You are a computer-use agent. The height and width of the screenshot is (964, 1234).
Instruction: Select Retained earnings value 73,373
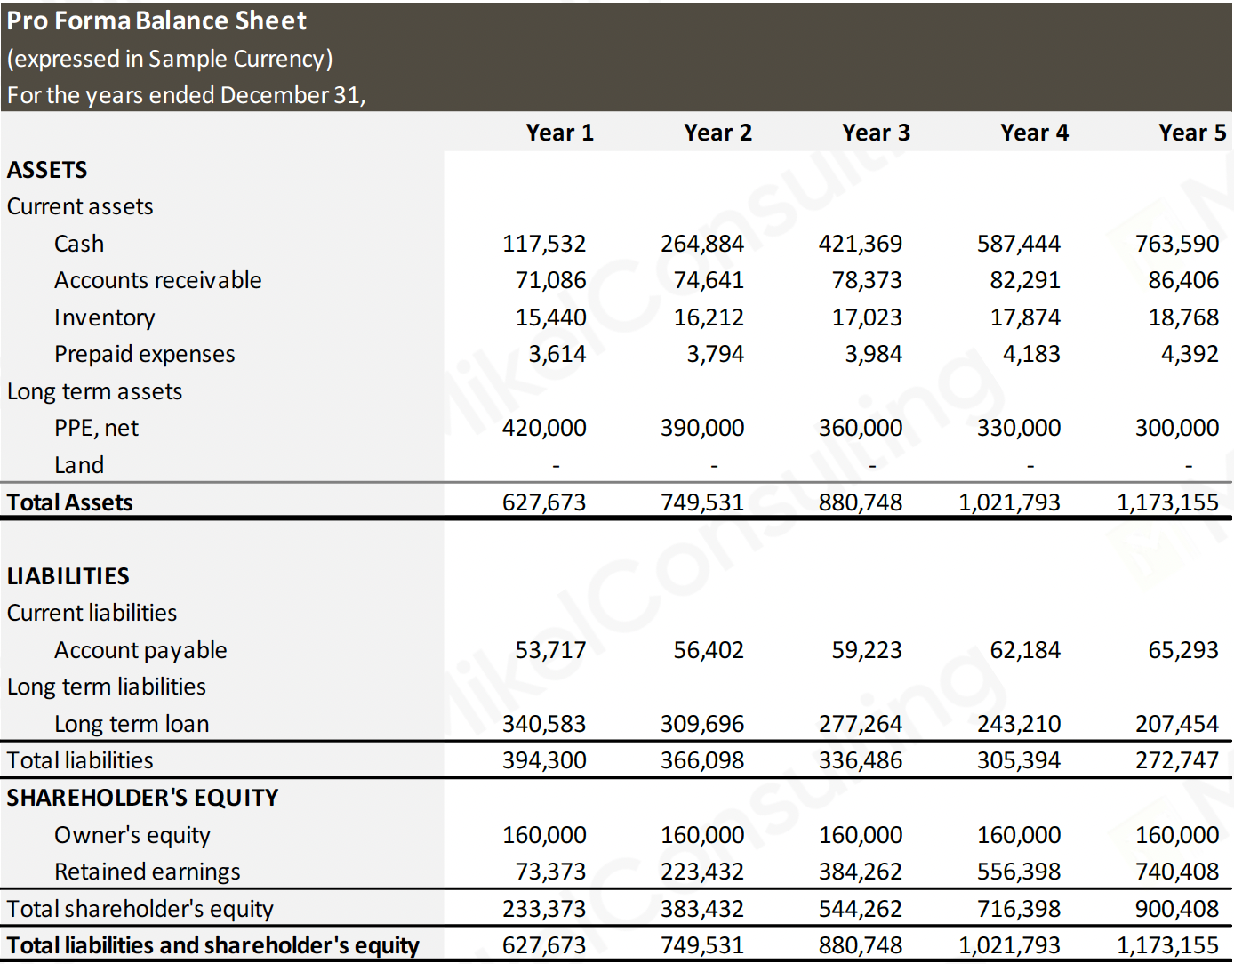point(551,872)
